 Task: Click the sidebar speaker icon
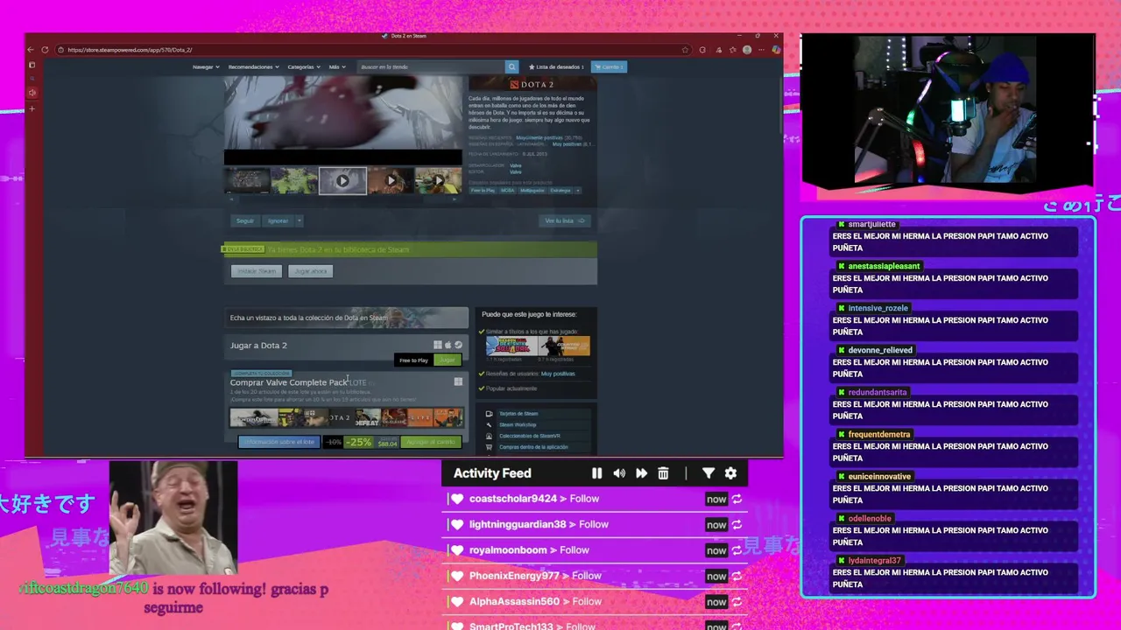(x=32, y=93)
